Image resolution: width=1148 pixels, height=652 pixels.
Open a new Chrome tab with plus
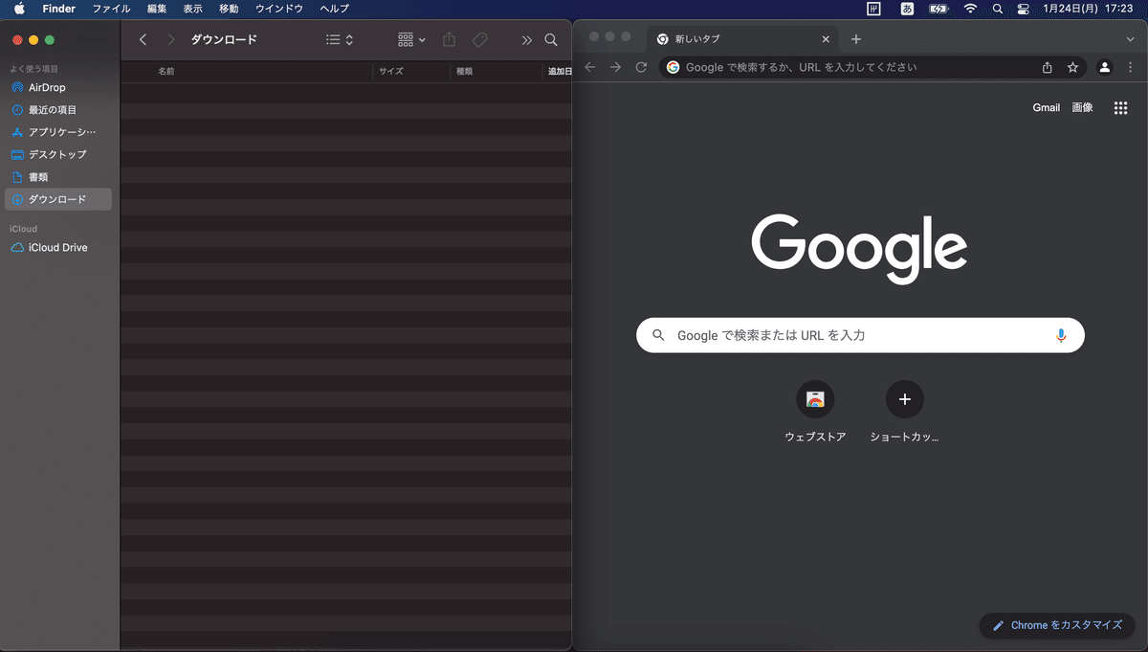tap(856, 39)
